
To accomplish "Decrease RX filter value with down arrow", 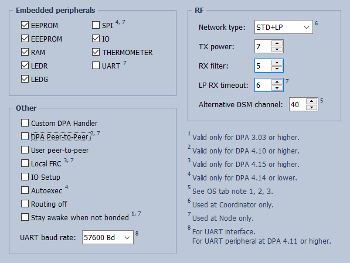I will click(x=277, y=69).
